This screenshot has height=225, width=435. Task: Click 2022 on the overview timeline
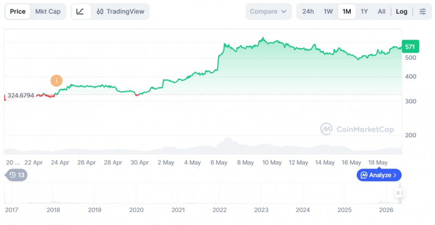220,210
